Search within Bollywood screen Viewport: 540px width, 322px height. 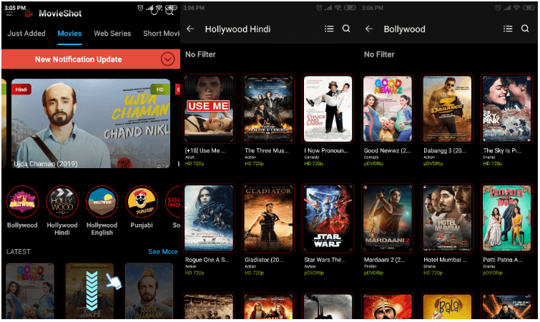525,29
